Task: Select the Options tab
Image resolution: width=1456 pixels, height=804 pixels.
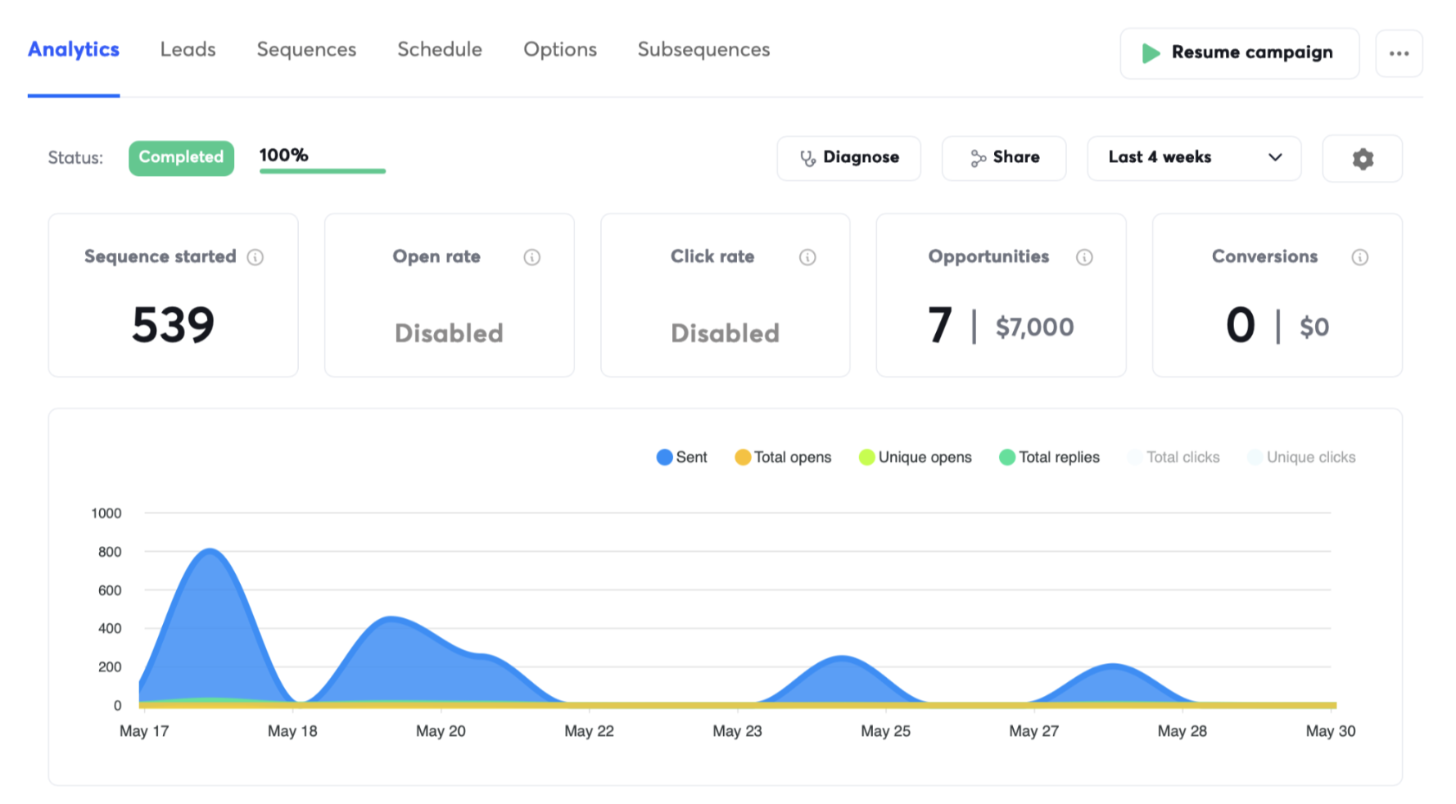Action: (x=560, y=50)
